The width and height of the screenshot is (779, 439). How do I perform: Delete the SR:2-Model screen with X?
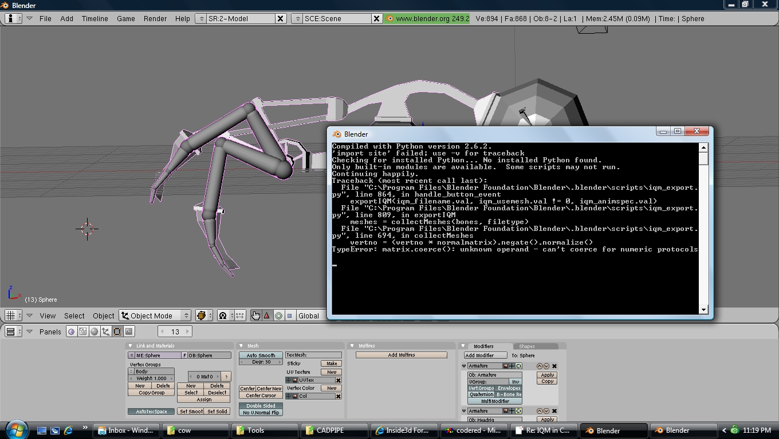point(281,18)
